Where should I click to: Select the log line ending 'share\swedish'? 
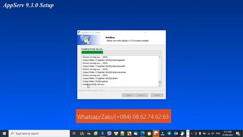click(x=104, y=66)
